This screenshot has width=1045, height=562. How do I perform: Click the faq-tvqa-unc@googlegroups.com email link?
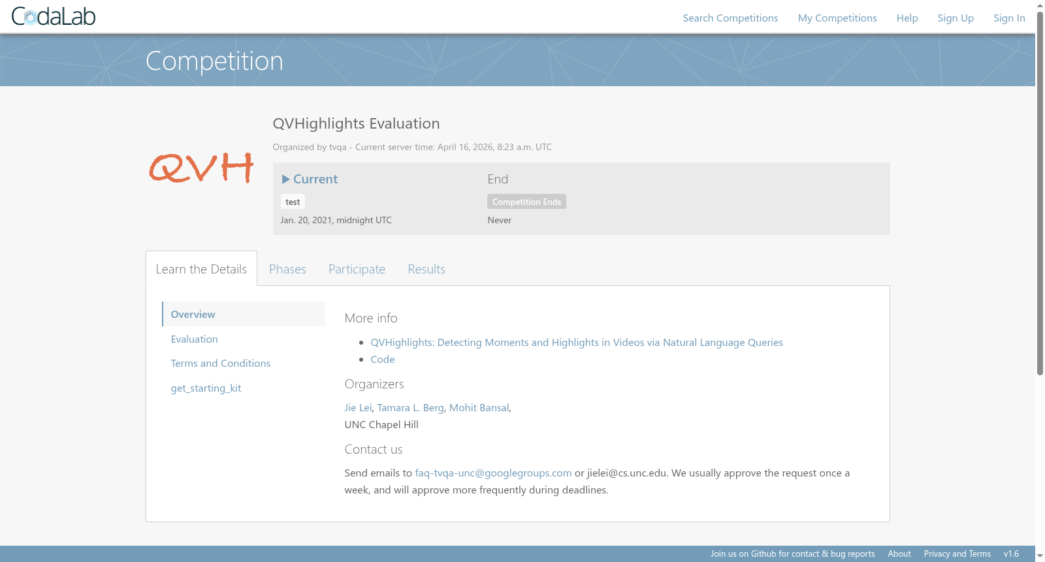[493, 473]
